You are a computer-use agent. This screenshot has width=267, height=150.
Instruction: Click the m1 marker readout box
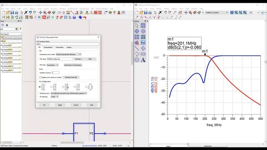[184, 43]
